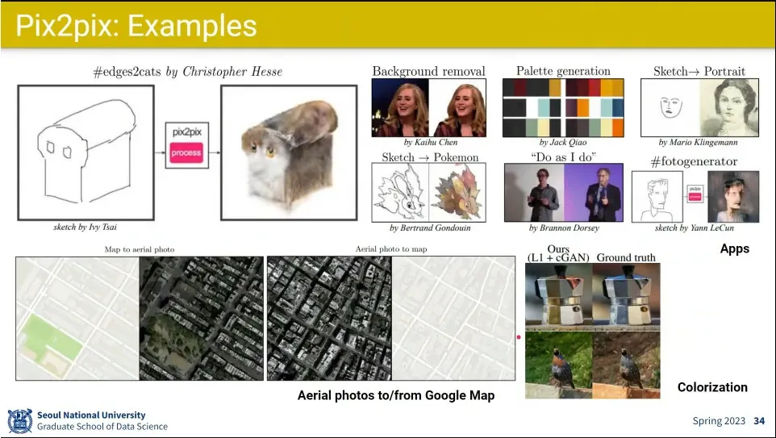Click the "Do as I do" example image
The height and width of the screenshot is (438, 776).
564,193
